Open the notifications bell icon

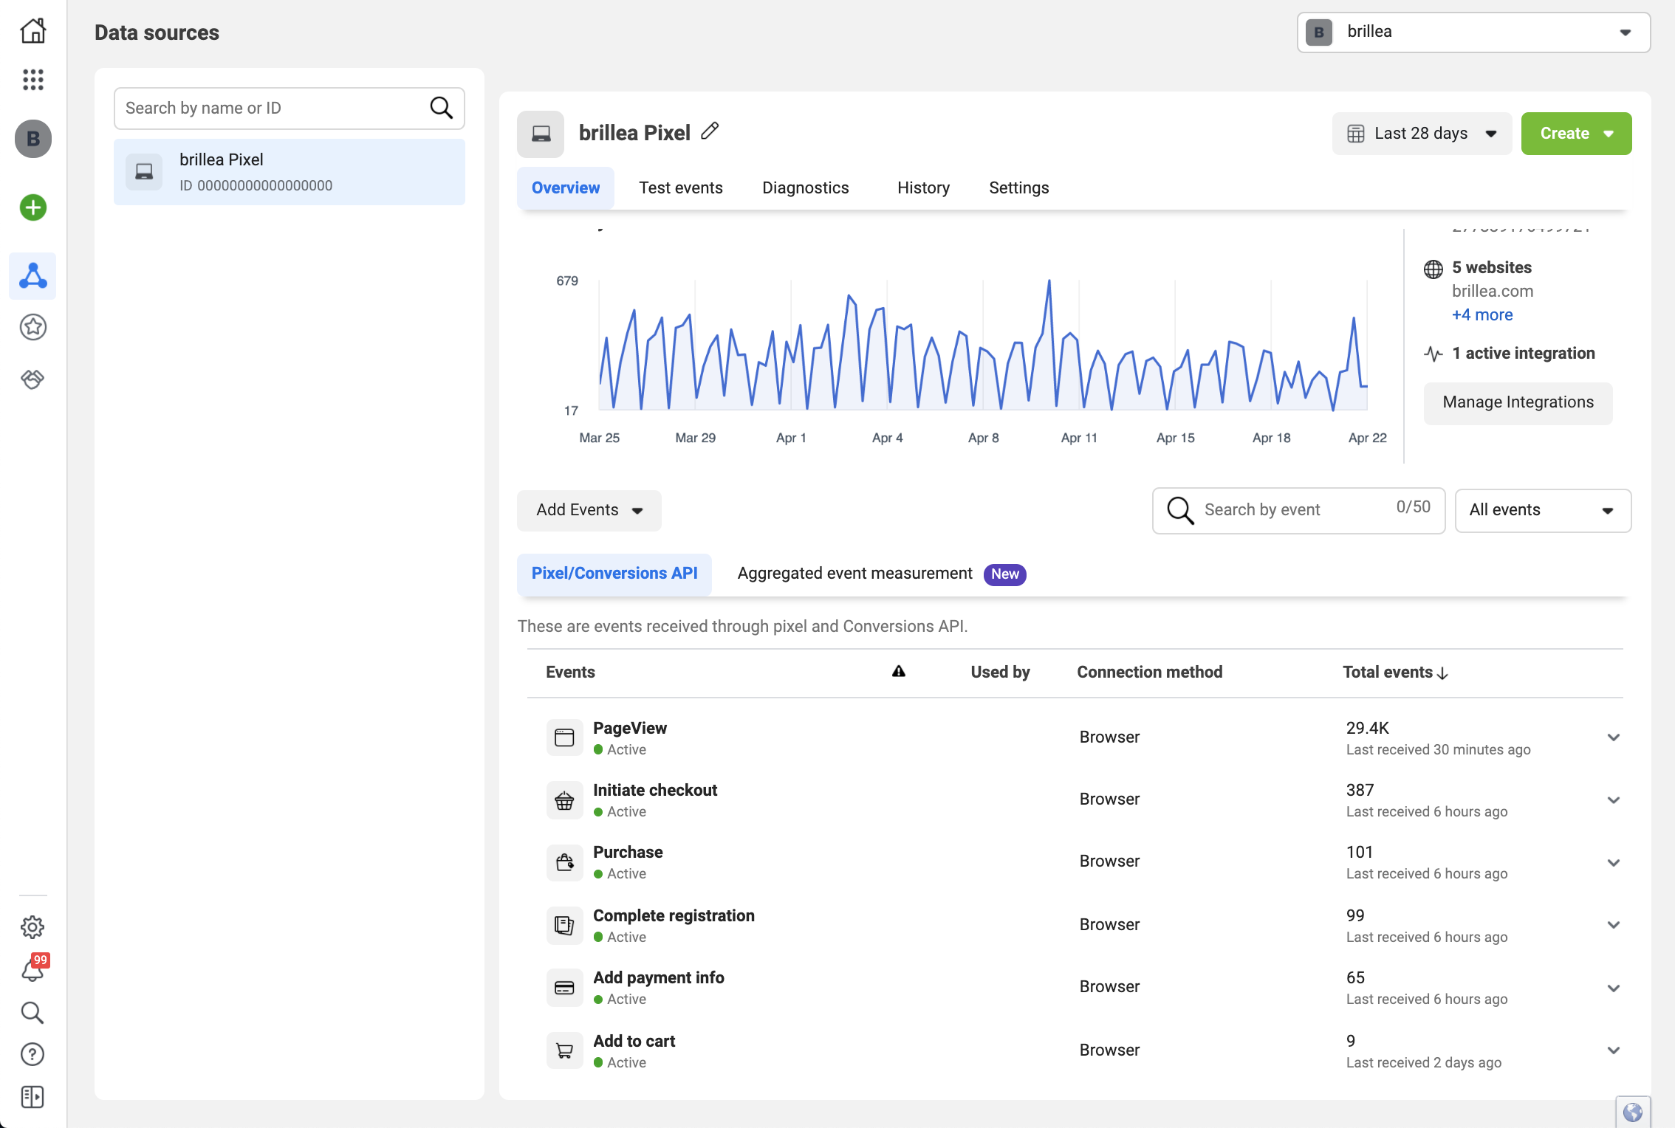(x=32, y=969)
